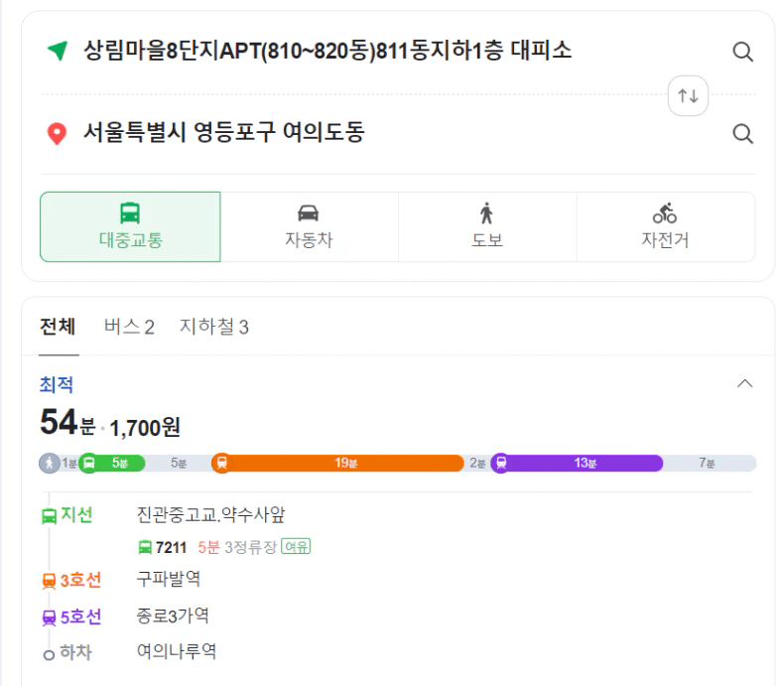Open the 전체 routes tab
The image size is (783, 686).
(x=58, y=327)
